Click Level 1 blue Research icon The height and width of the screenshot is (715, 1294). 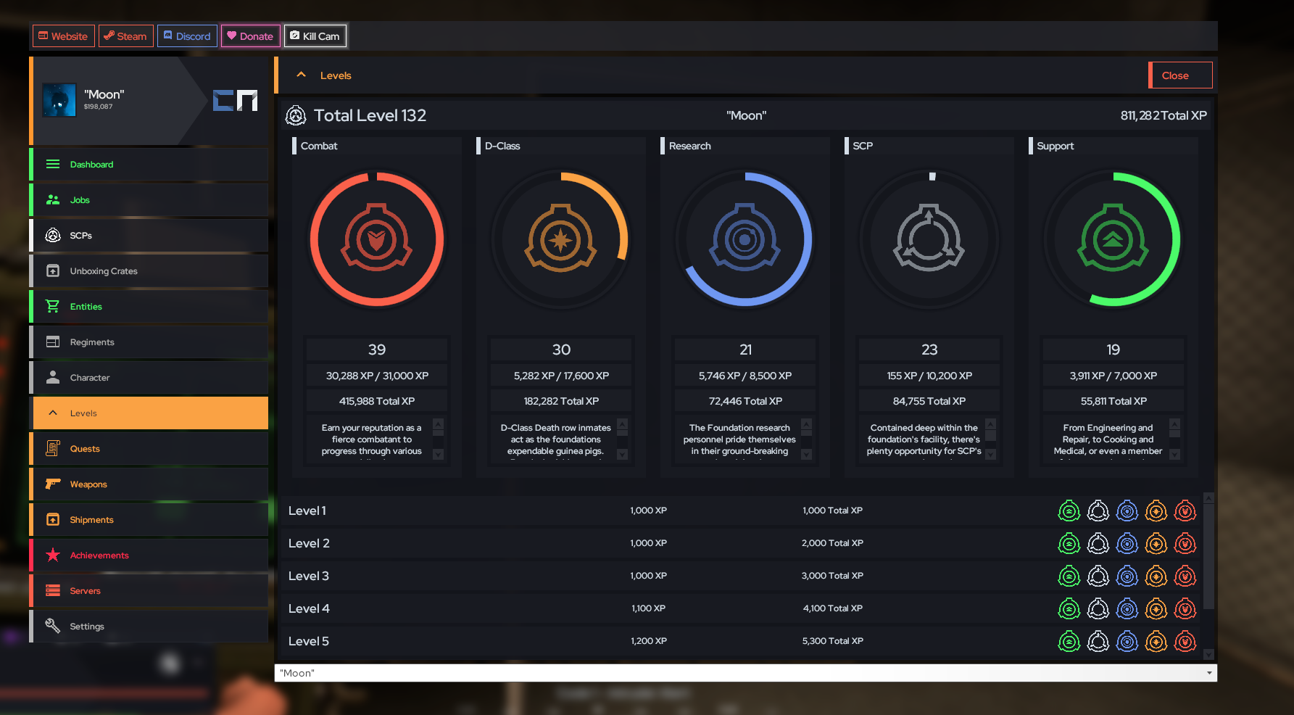1127,511
